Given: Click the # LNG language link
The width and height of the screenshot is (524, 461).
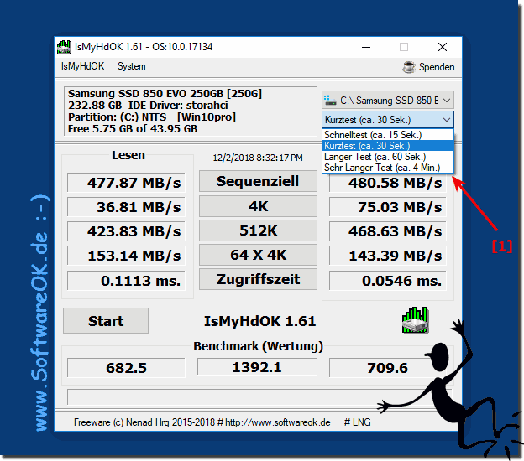Looking at the screenshot, I should 357,422.
